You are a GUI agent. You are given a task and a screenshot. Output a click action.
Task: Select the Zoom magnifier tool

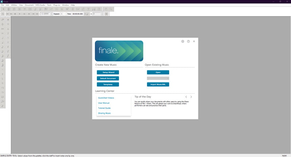(111, 9)
